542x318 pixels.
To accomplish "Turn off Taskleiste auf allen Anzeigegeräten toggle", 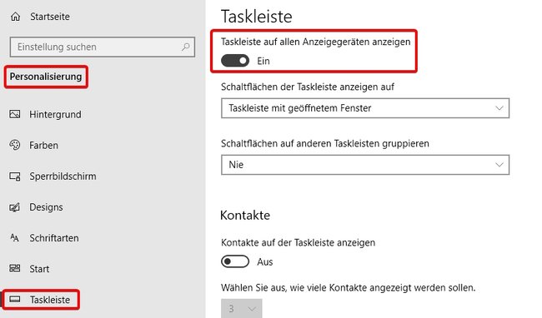I will coord(235,61).
